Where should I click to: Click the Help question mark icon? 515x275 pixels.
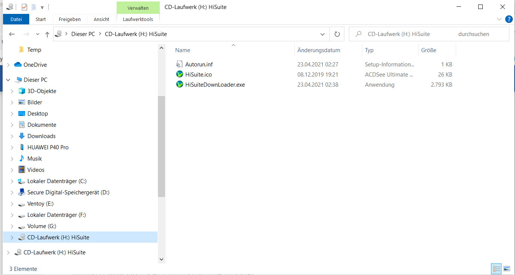pyautogui.click(x=509, y=19)
